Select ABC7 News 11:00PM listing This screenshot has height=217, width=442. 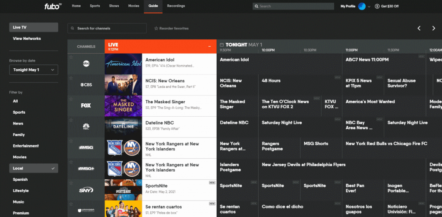tap(384, 64)
